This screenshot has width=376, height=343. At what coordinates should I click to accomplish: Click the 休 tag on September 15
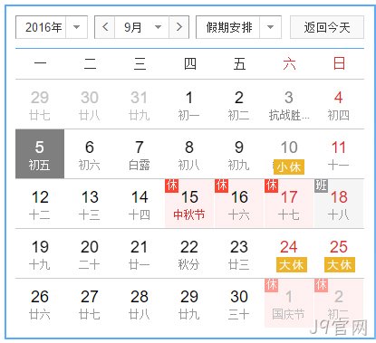(171, 186)
